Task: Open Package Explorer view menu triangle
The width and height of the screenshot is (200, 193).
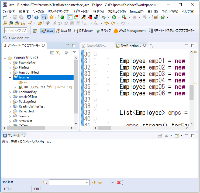Action: tap(74, 52)
